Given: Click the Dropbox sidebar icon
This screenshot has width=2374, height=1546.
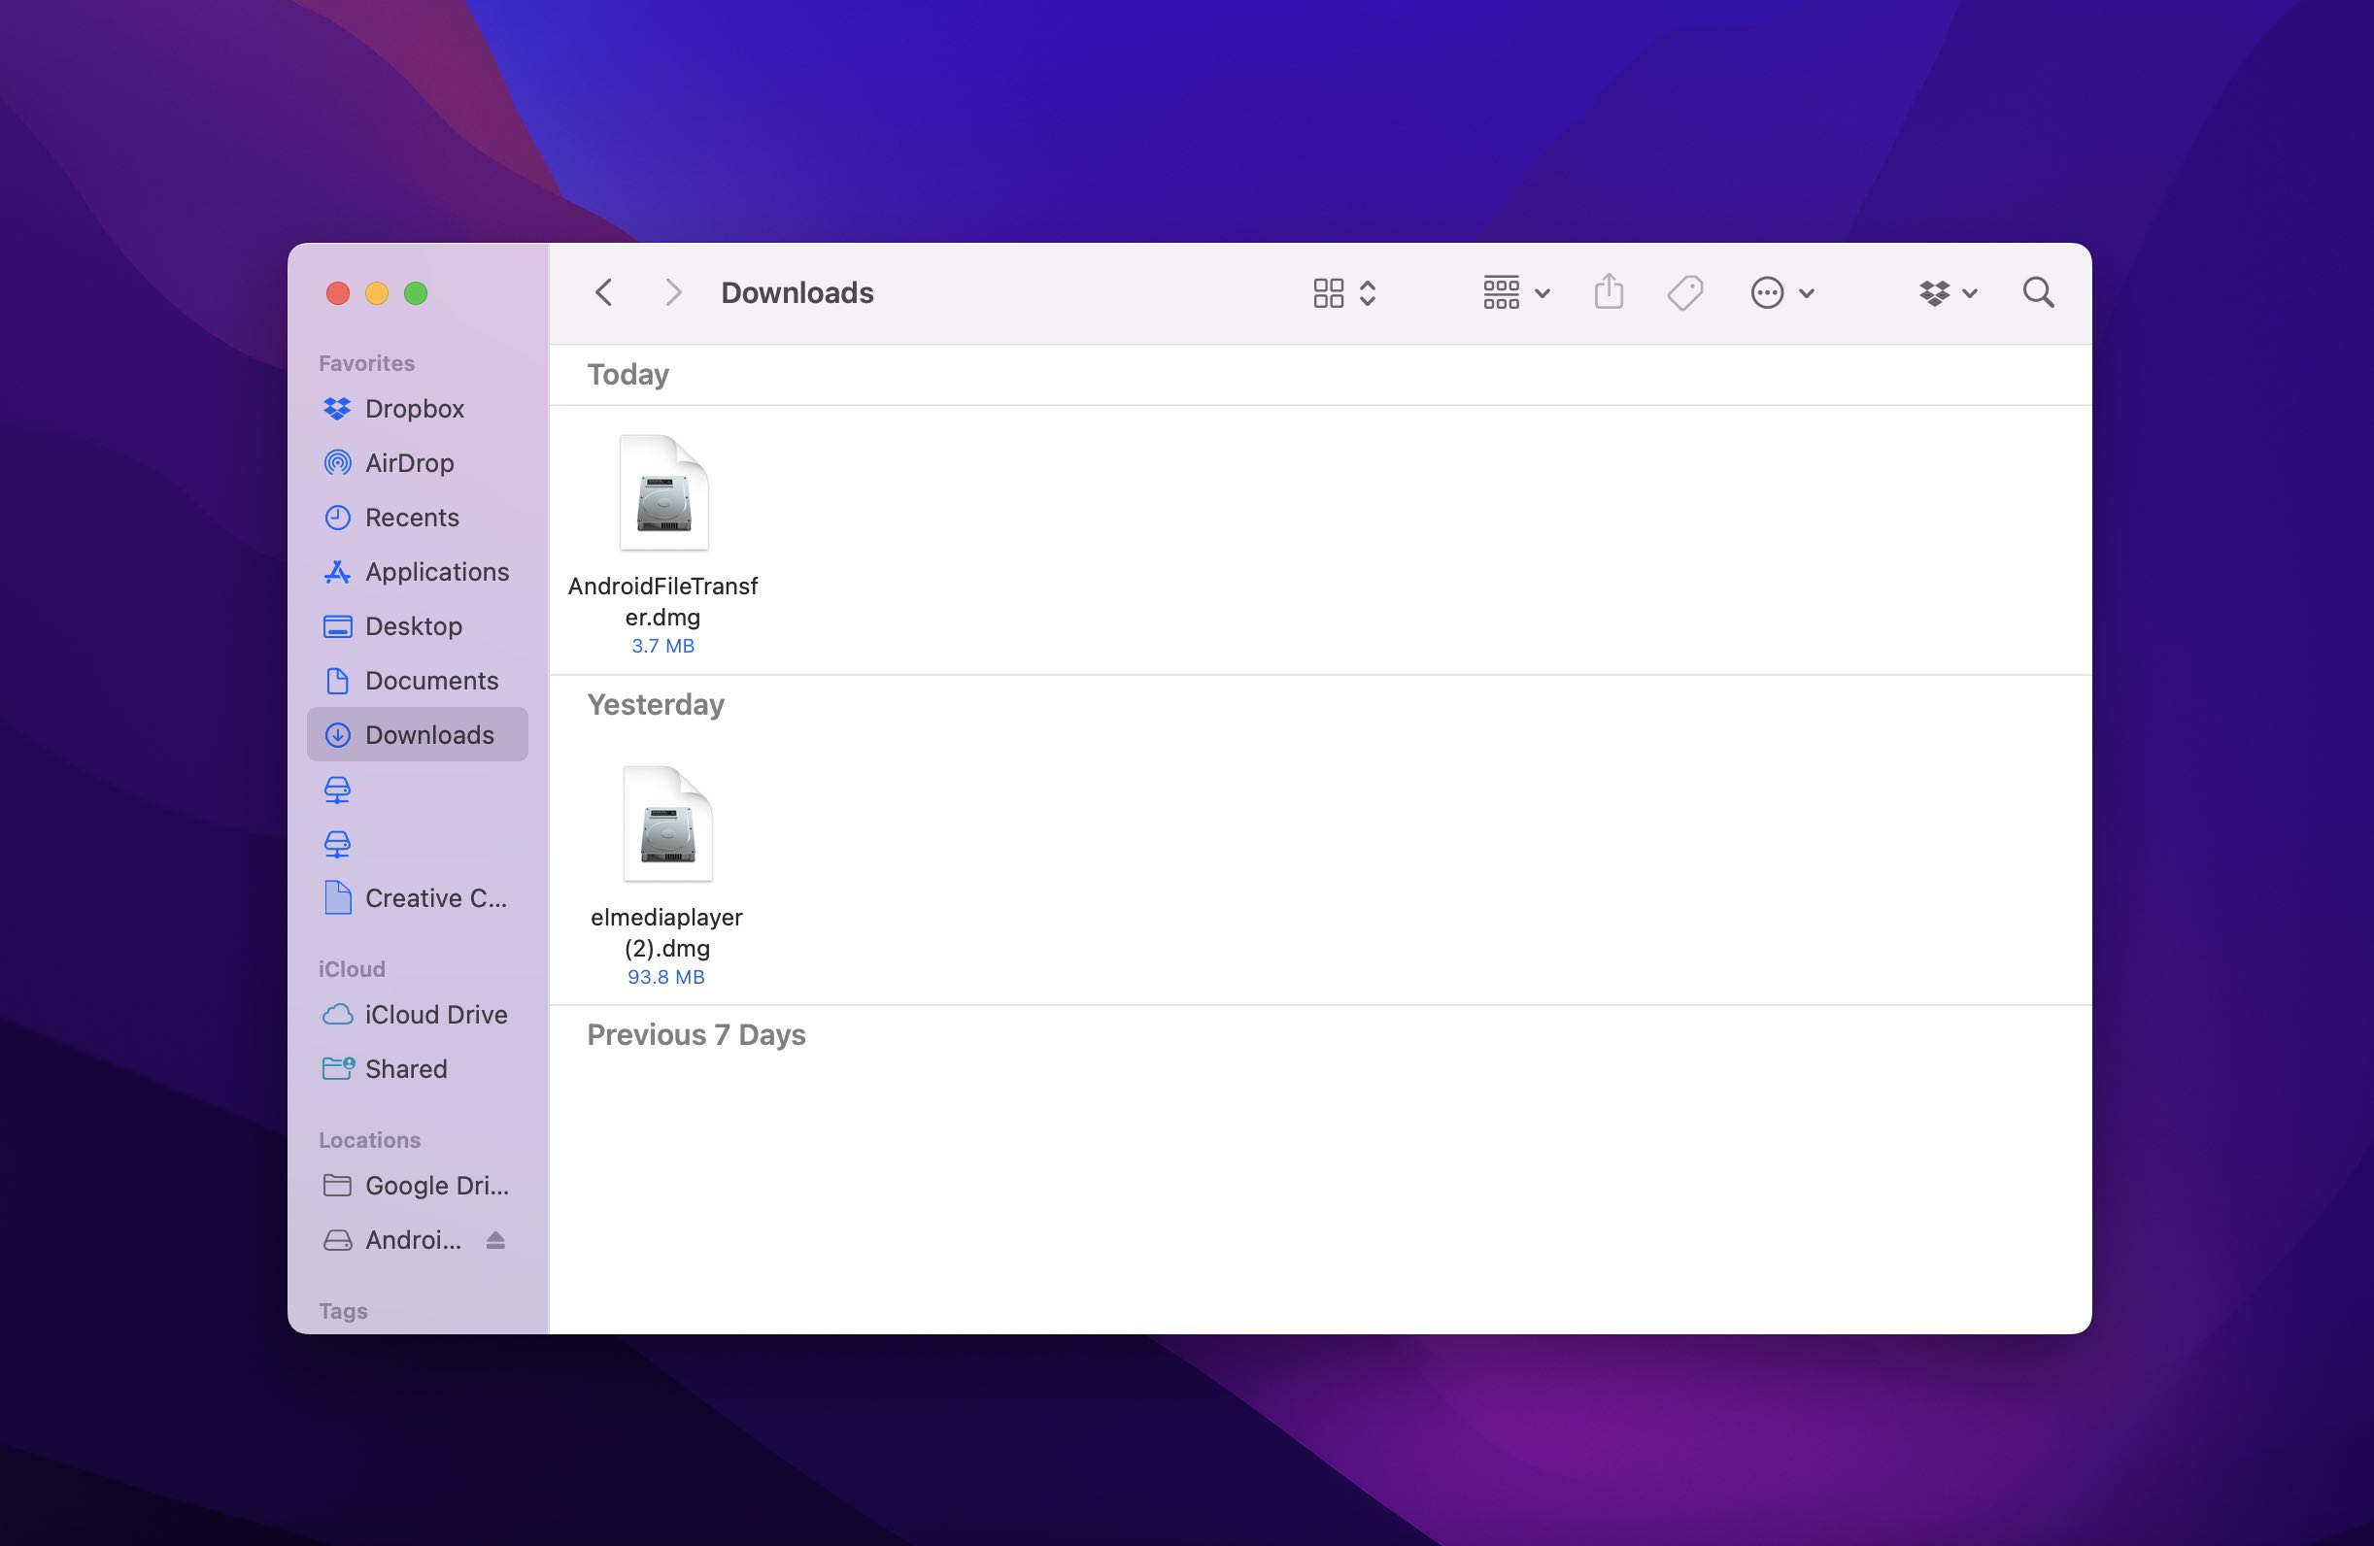Looking at the screenshot, I should 337,408.
